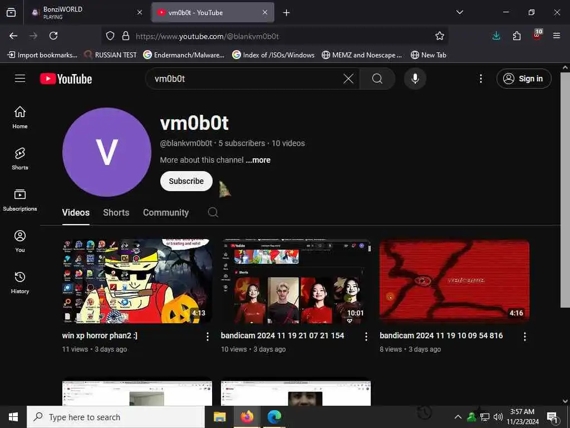Click the YouTube logo

[x=66, y=79]
